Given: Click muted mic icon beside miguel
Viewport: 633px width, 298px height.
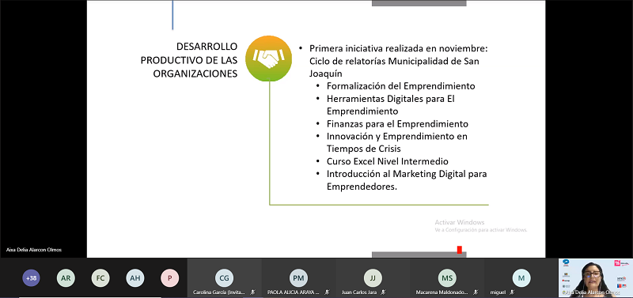Looking at the screenshot, I should (x=511, y=292).
